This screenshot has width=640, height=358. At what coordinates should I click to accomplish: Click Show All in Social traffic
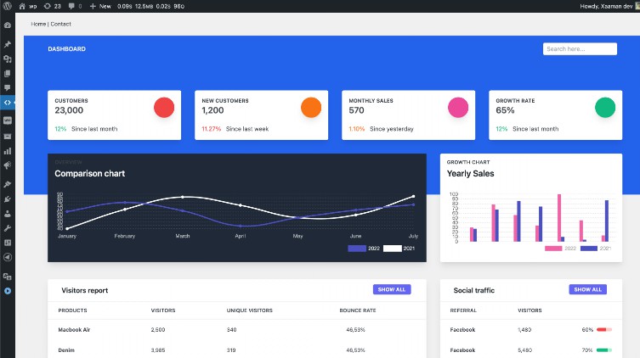pyautogui.click(x=587, y=289)
